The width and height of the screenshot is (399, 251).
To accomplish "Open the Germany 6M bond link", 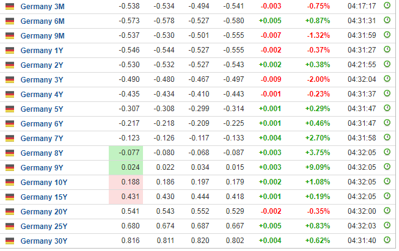I will coord(43,21).
